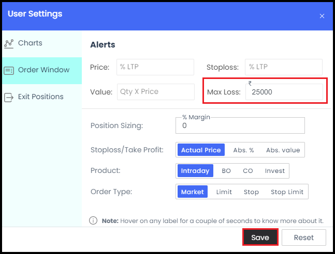Focus the Stoploss % LTP field
The image size is (335, 254).
point(284,67)
